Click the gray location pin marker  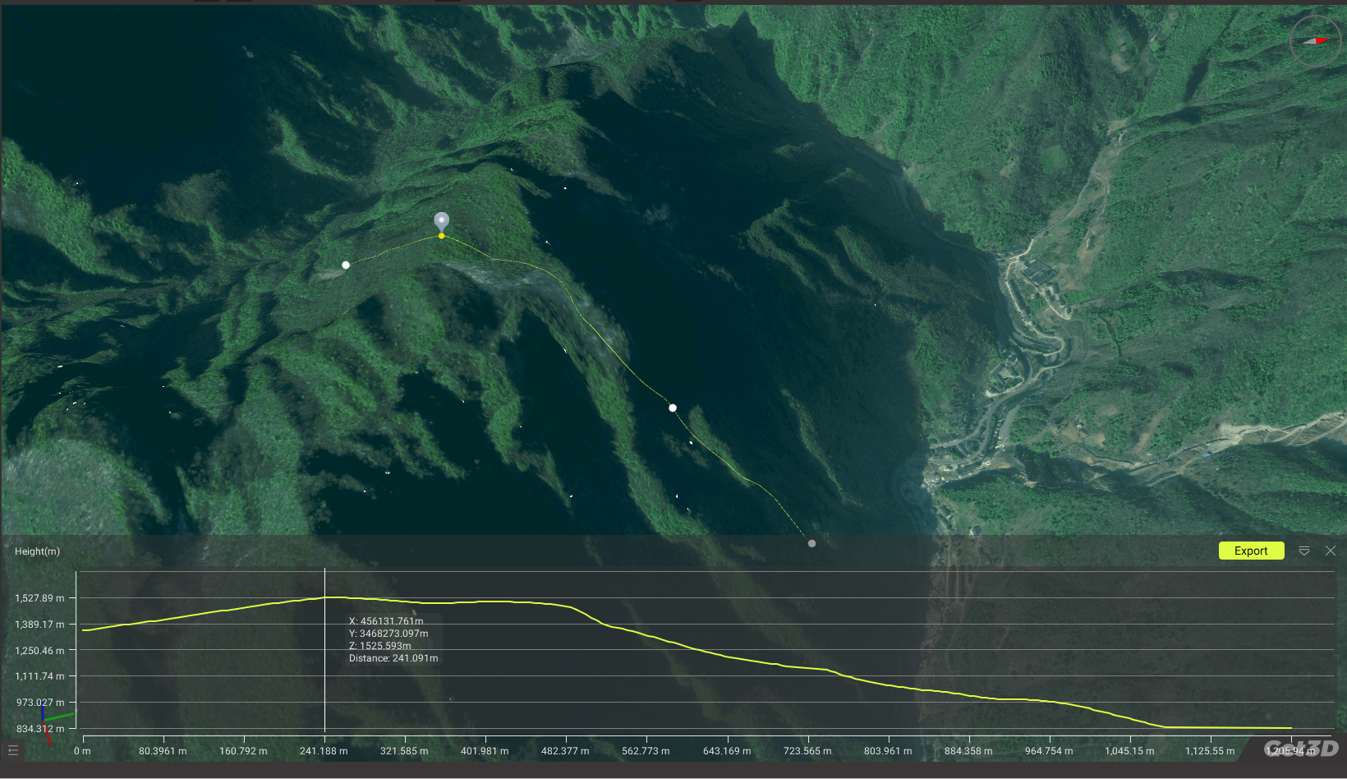point(441,221)
